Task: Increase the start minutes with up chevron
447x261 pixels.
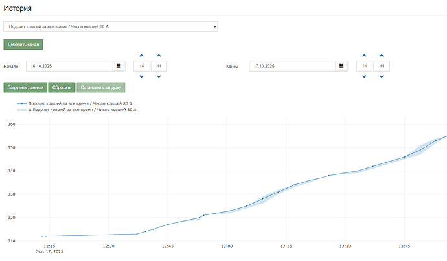Action: (159, 56)
